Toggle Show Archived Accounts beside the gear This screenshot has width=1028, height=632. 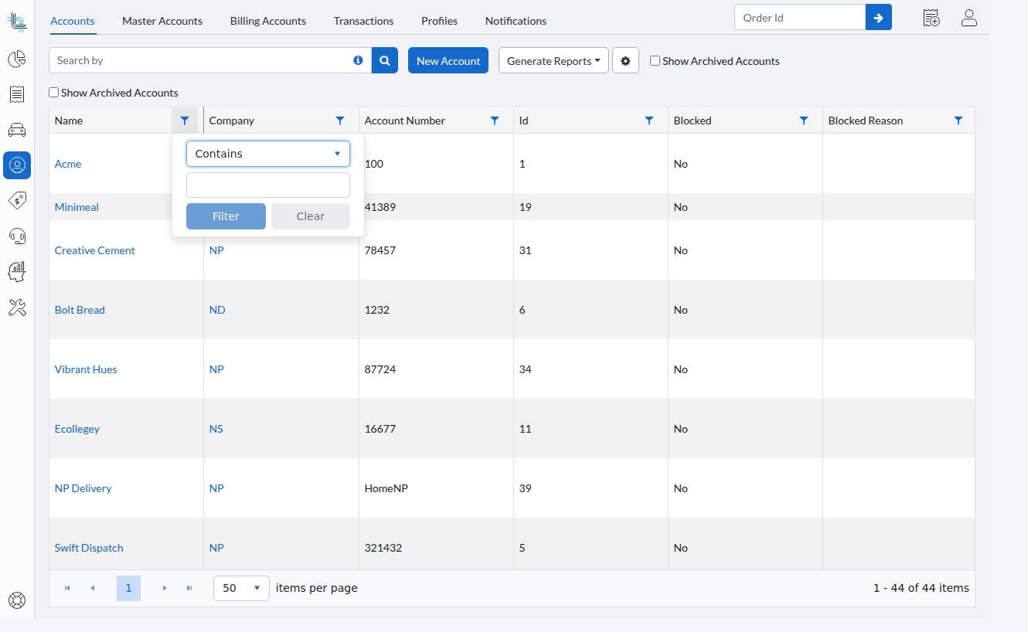click(655, 61)
